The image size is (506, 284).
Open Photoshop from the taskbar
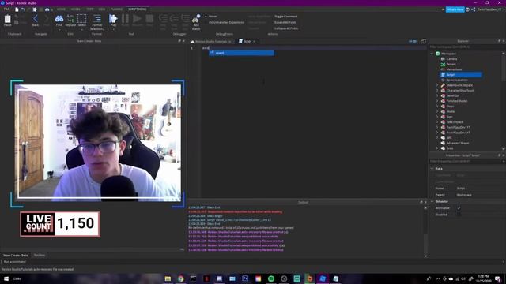point(245,278)
